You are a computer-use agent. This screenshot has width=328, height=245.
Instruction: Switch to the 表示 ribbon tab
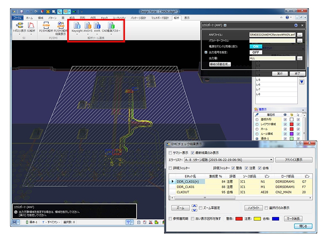click(187, 18)
